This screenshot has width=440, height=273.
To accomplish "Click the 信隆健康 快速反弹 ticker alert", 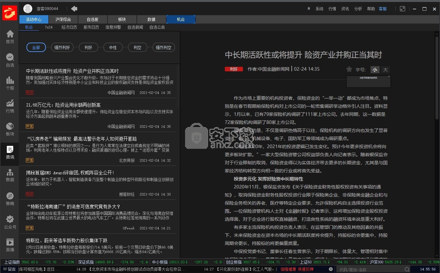I will click(x=297, y=269).
